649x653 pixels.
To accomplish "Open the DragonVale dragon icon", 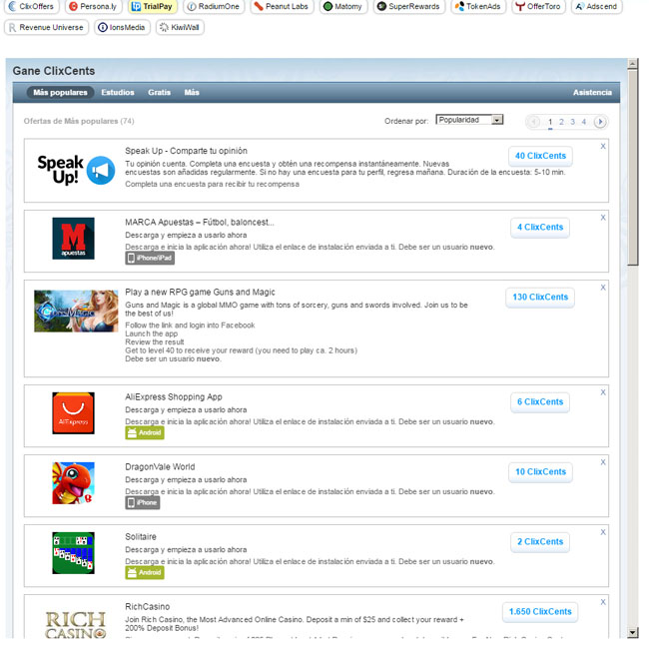I will (x=73, y=483).
